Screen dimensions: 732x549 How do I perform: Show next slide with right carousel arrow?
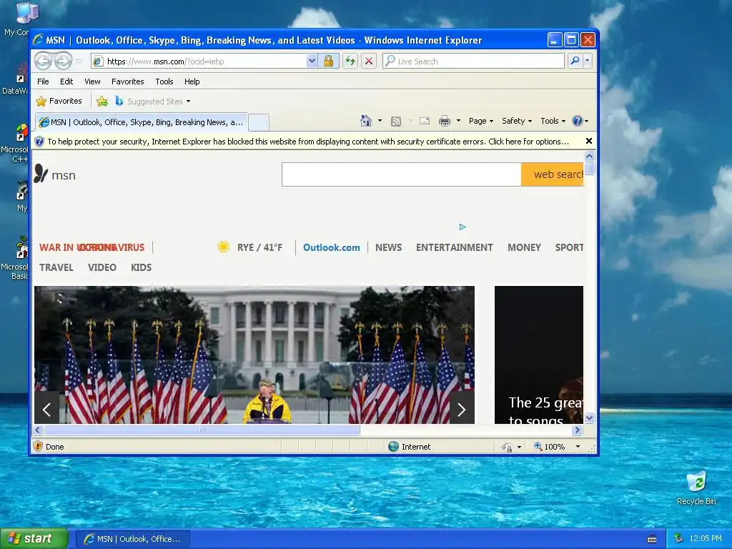click(x=462, y=410)
